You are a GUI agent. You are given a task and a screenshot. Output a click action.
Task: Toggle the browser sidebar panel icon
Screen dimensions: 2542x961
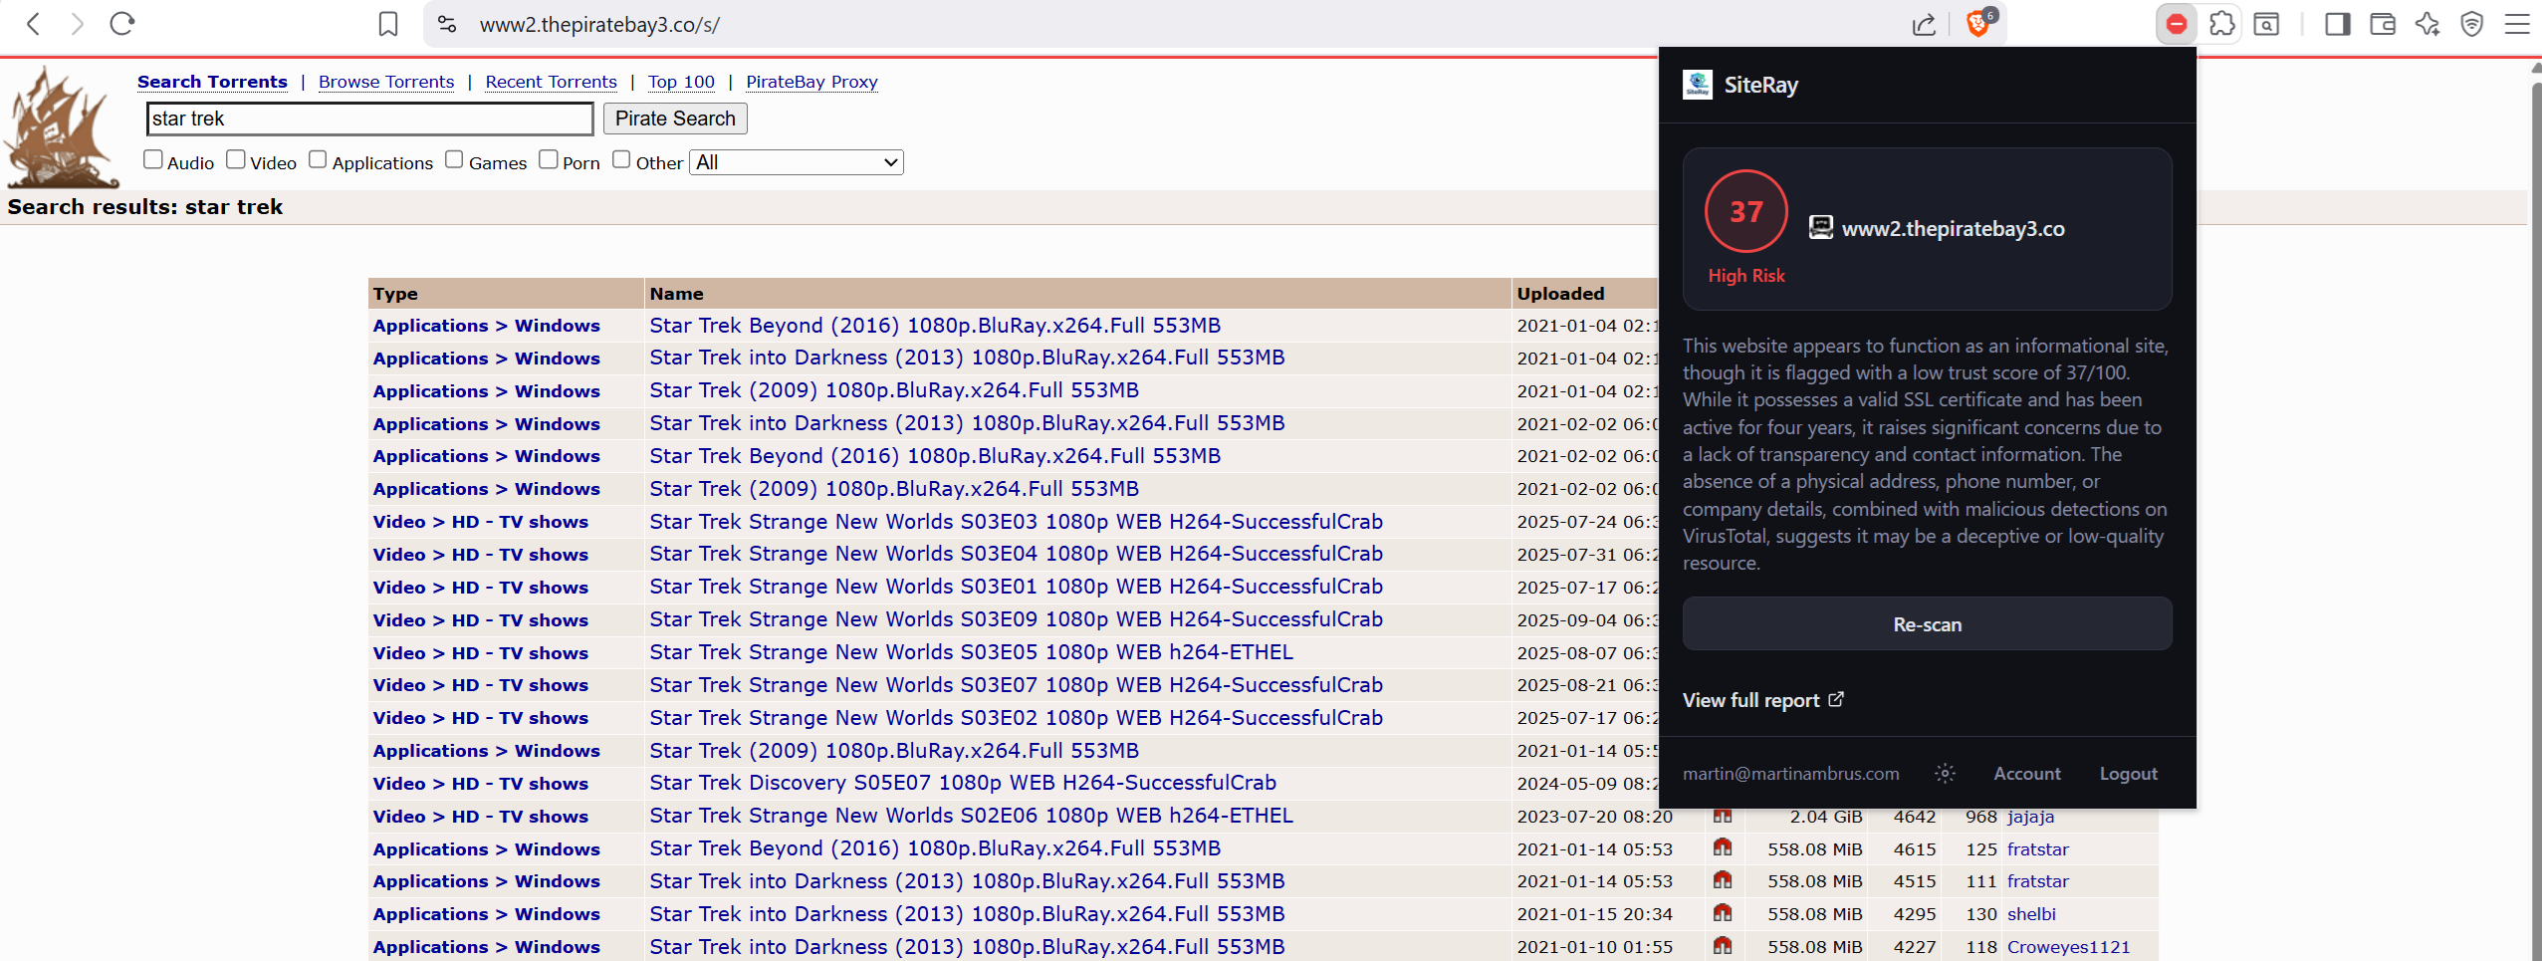2338,24
